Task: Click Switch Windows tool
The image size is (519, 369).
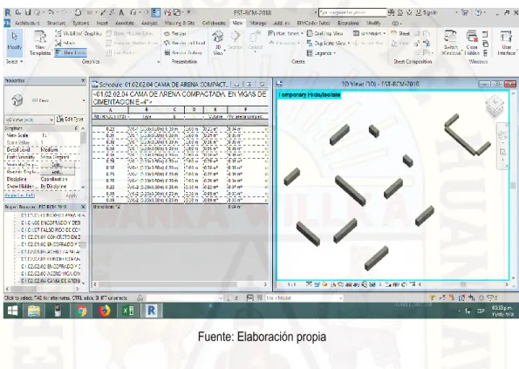Action: point(450,43)
